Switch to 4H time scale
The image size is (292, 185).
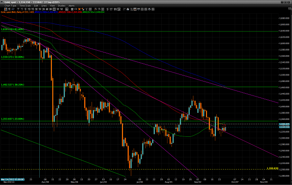(x=47, y=9)
